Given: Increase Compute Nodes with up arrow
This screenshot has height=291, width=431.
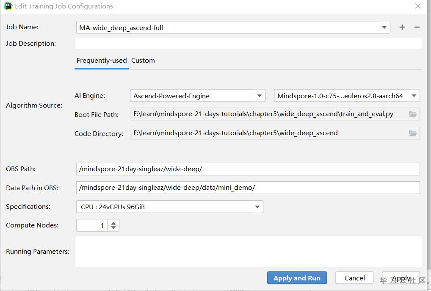Looking at the screenshot, I should [x=113, y=222].
